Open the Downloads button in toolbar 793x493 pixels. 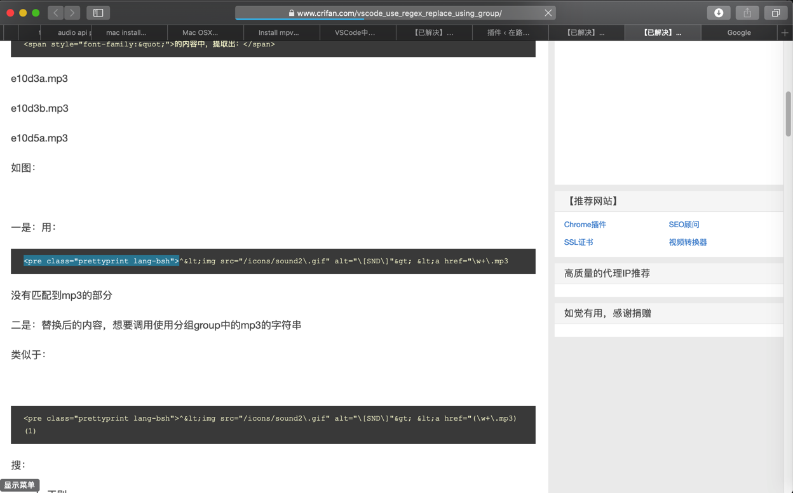click(x=719, y=13)
